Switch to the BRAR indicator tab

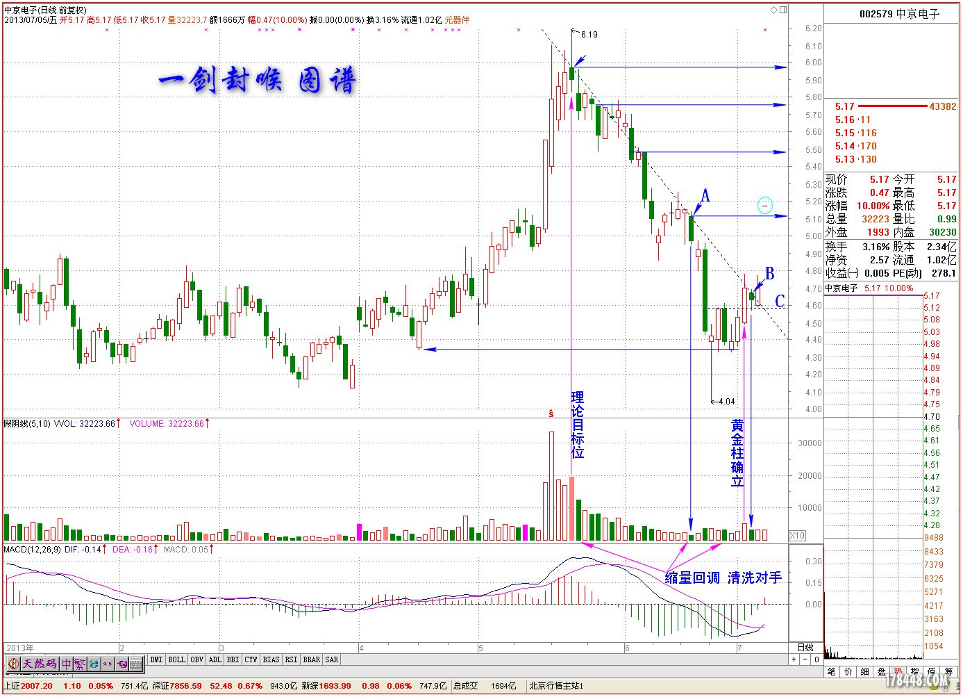(312, 659)
